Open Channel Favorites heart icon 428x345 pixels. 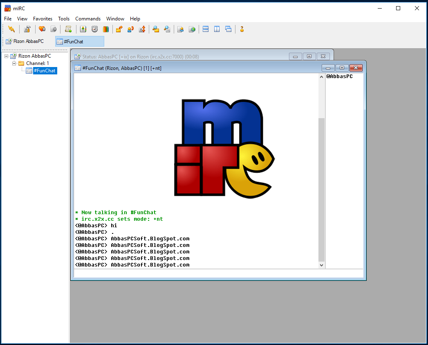tap(42, 29)
